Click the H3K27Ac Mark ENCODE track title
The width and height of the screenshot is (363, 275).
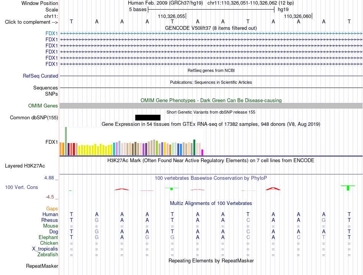[211, 161]
